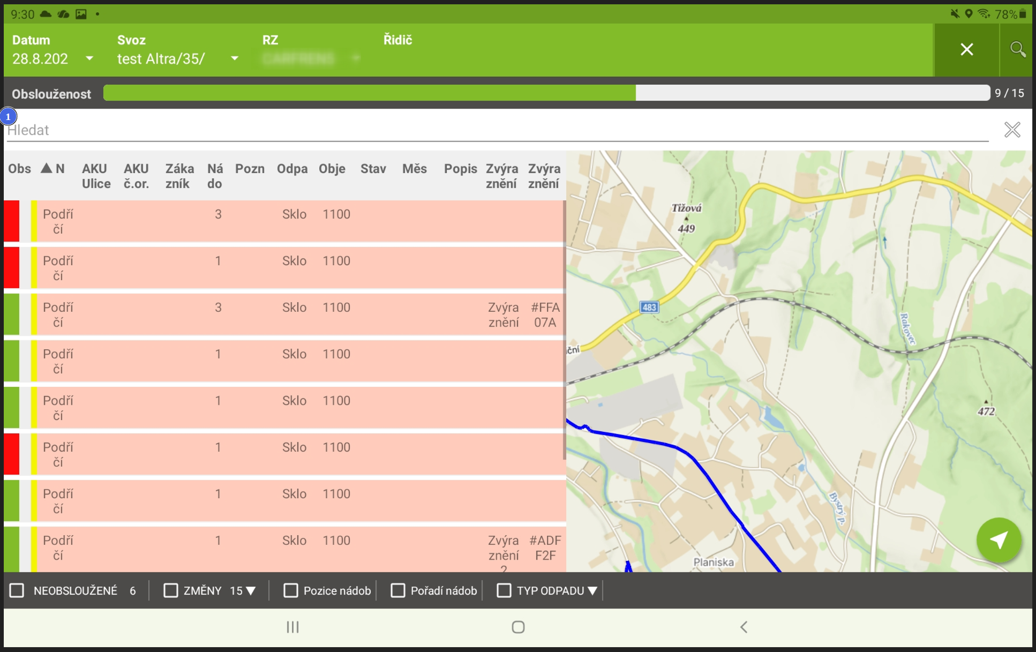This screenshot has height=652, width=1036.
Task: Click the Odpa column header
Action: tap(292, 169)
